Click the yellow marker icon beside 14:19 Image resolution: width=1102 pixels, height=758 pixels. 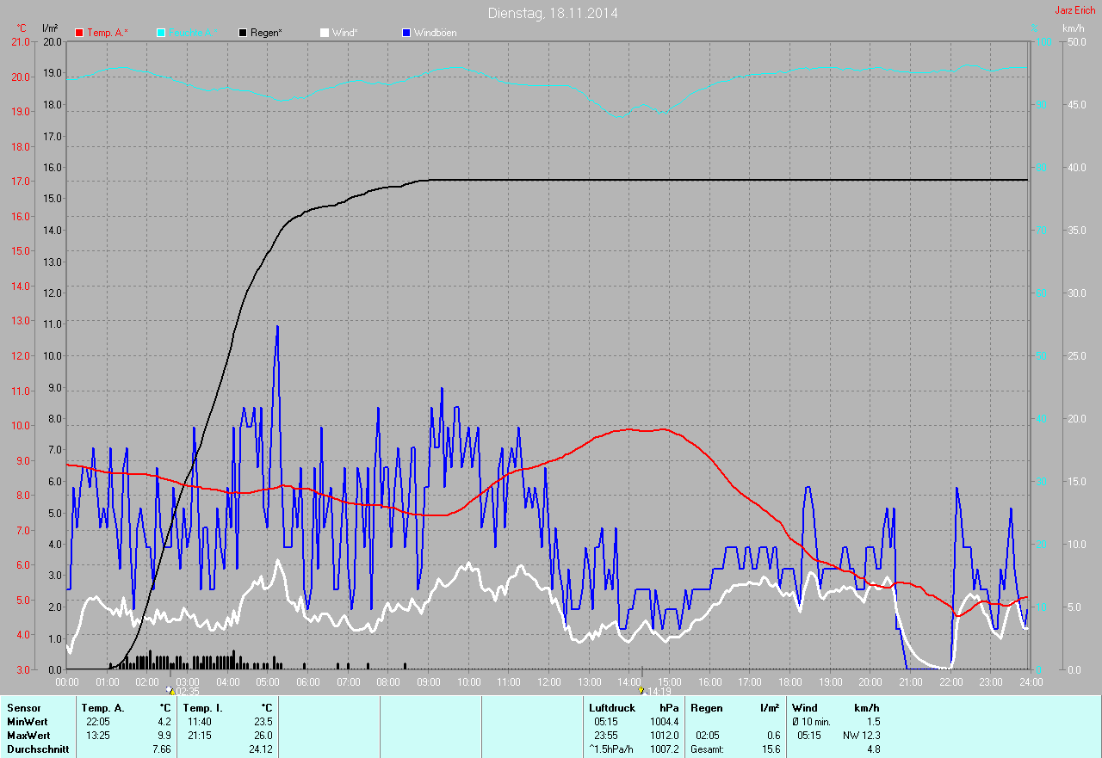pyautogui.click(x=641, y=690)
